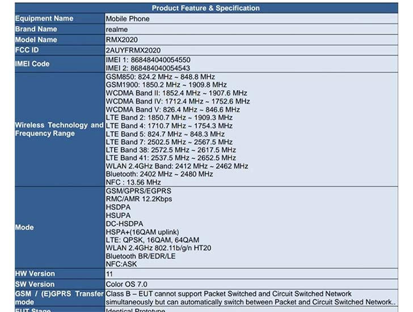
Task: Click the 'Color OS 7.0' value
Action: click(127, 284)
